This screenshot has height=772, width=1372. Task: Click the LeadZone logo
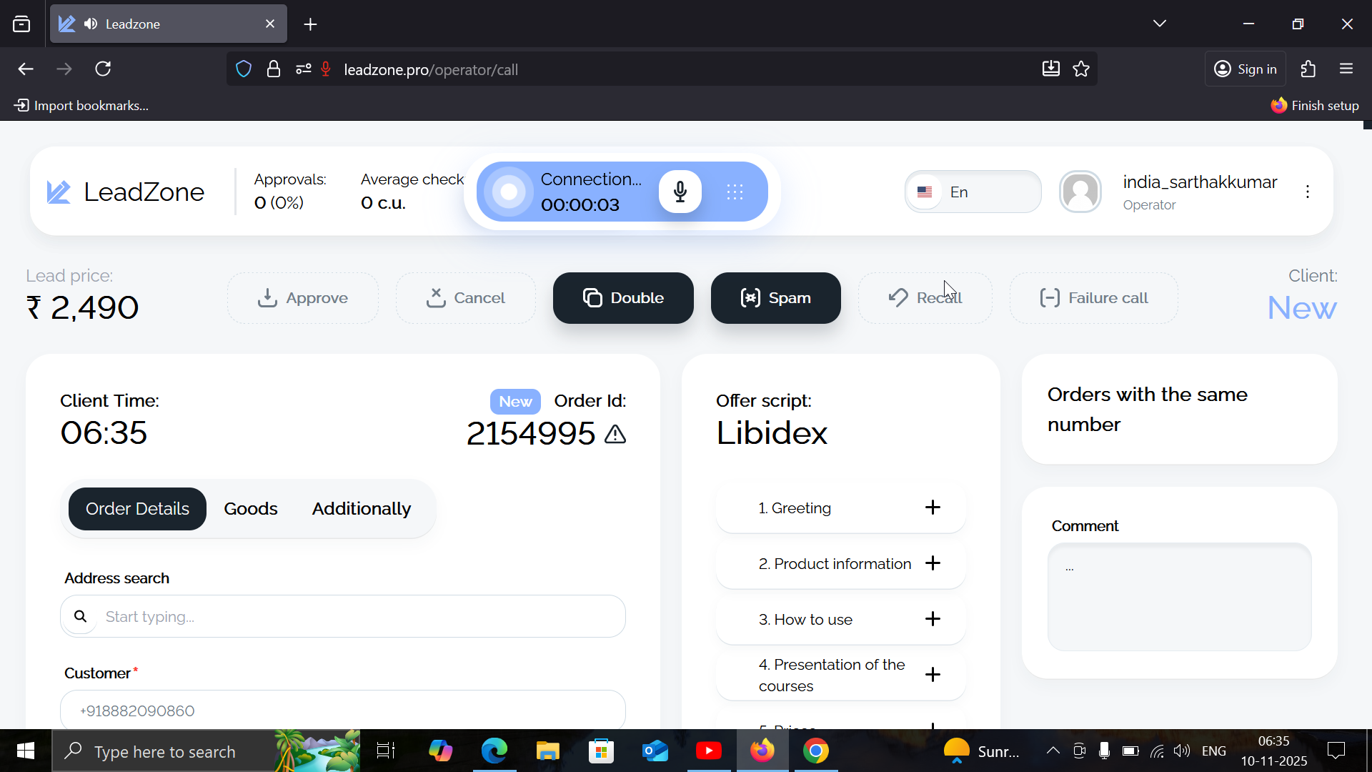pos(126,192)
